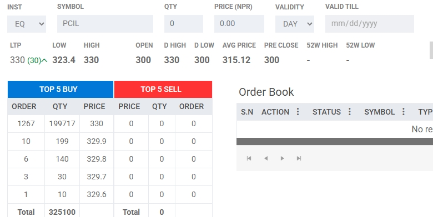The height and width of the screenshot is (217, 433).
Task: Click the Order Book horizontal scrollbar
Action: pos(335,142)
